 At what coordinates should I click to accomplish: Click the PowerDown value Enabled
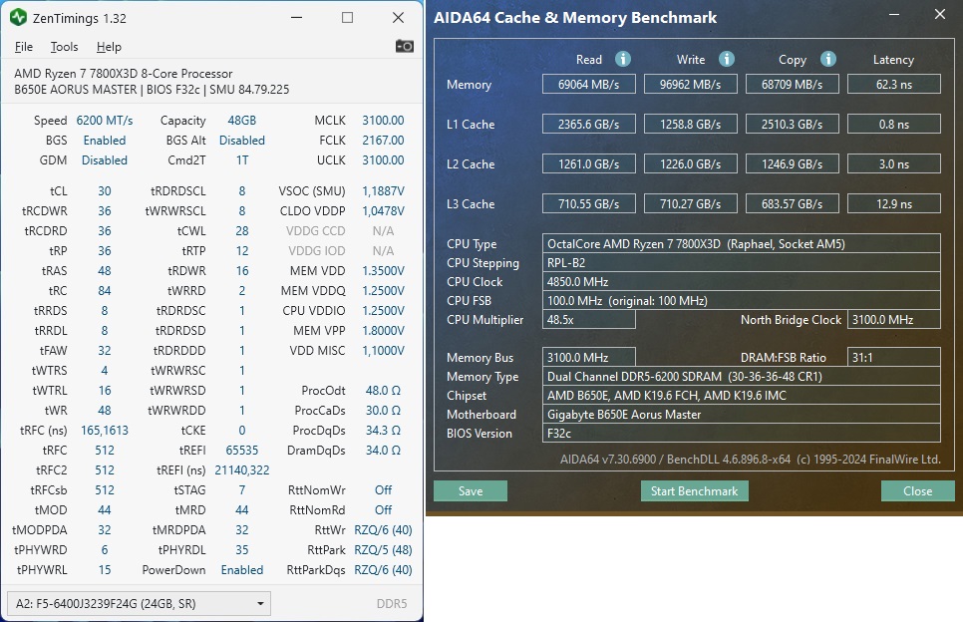242,570
